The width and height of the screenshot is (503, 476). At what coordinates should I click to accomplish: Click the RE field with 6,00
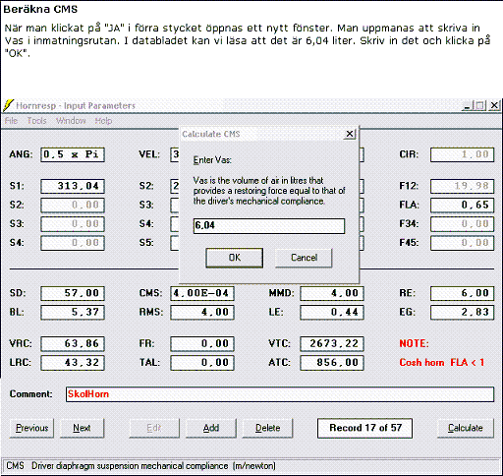click(462, 293)
